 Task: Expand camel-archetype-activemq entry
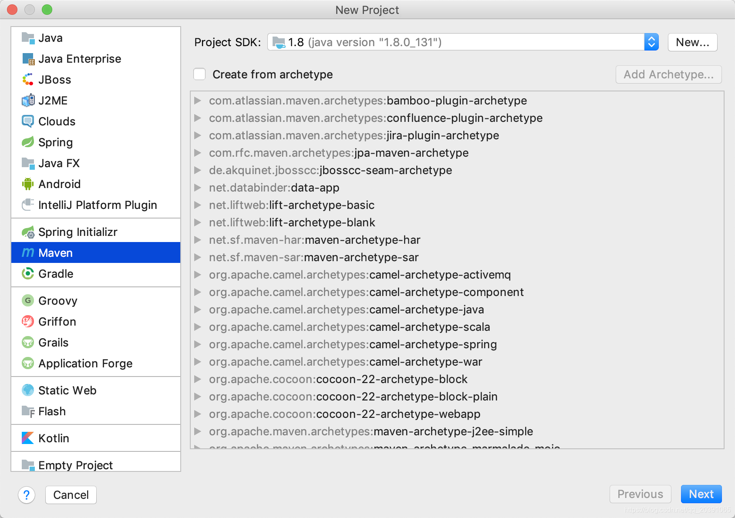coord(198,275)
